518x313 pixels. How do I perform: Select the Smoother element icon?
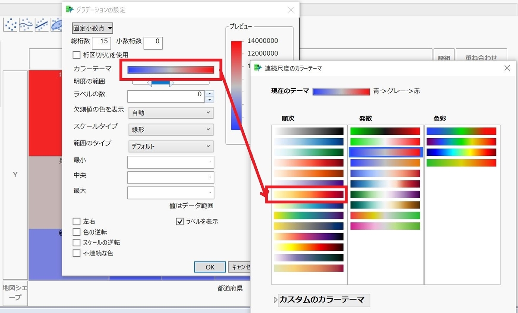click(x=26, y=25)
